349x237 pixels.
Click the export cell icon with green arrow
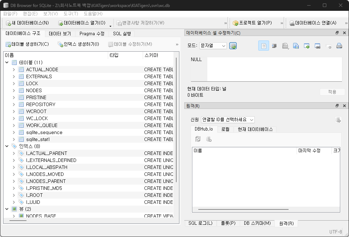coord(307,46)
